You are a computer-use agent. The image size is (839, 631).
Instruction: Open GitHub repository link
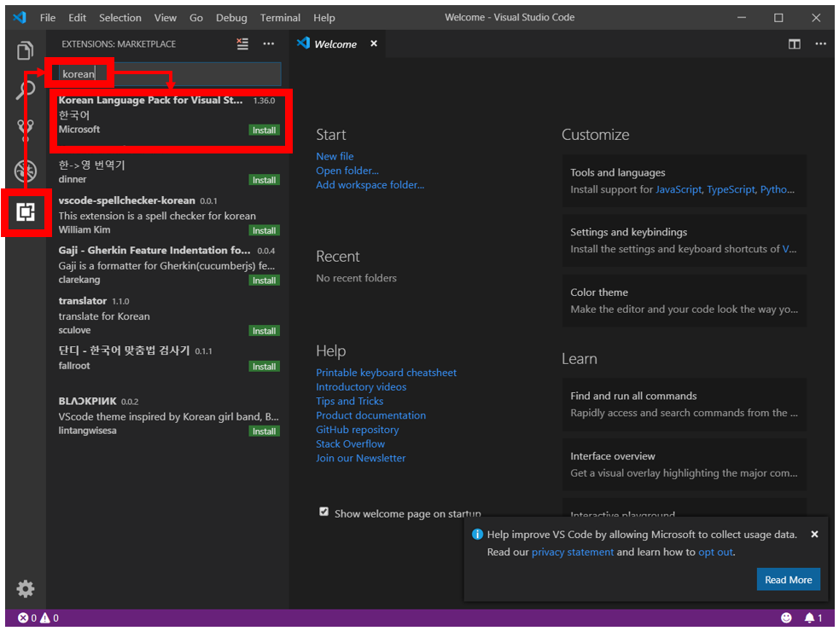point(357,430)
